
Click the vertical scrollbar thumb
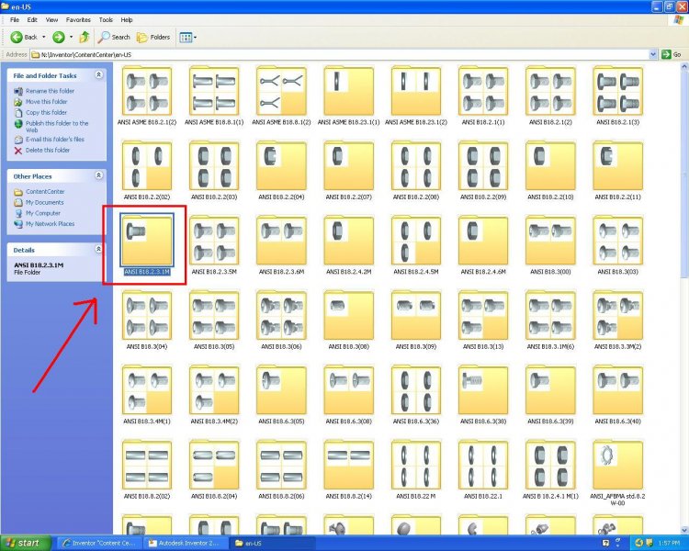click(x=684, y=174)
